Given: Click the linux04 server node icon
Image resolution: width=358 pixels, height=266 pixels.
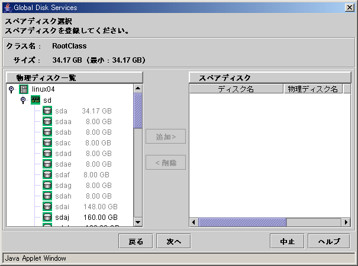Looking at the screenshot, I should point(24,89).
